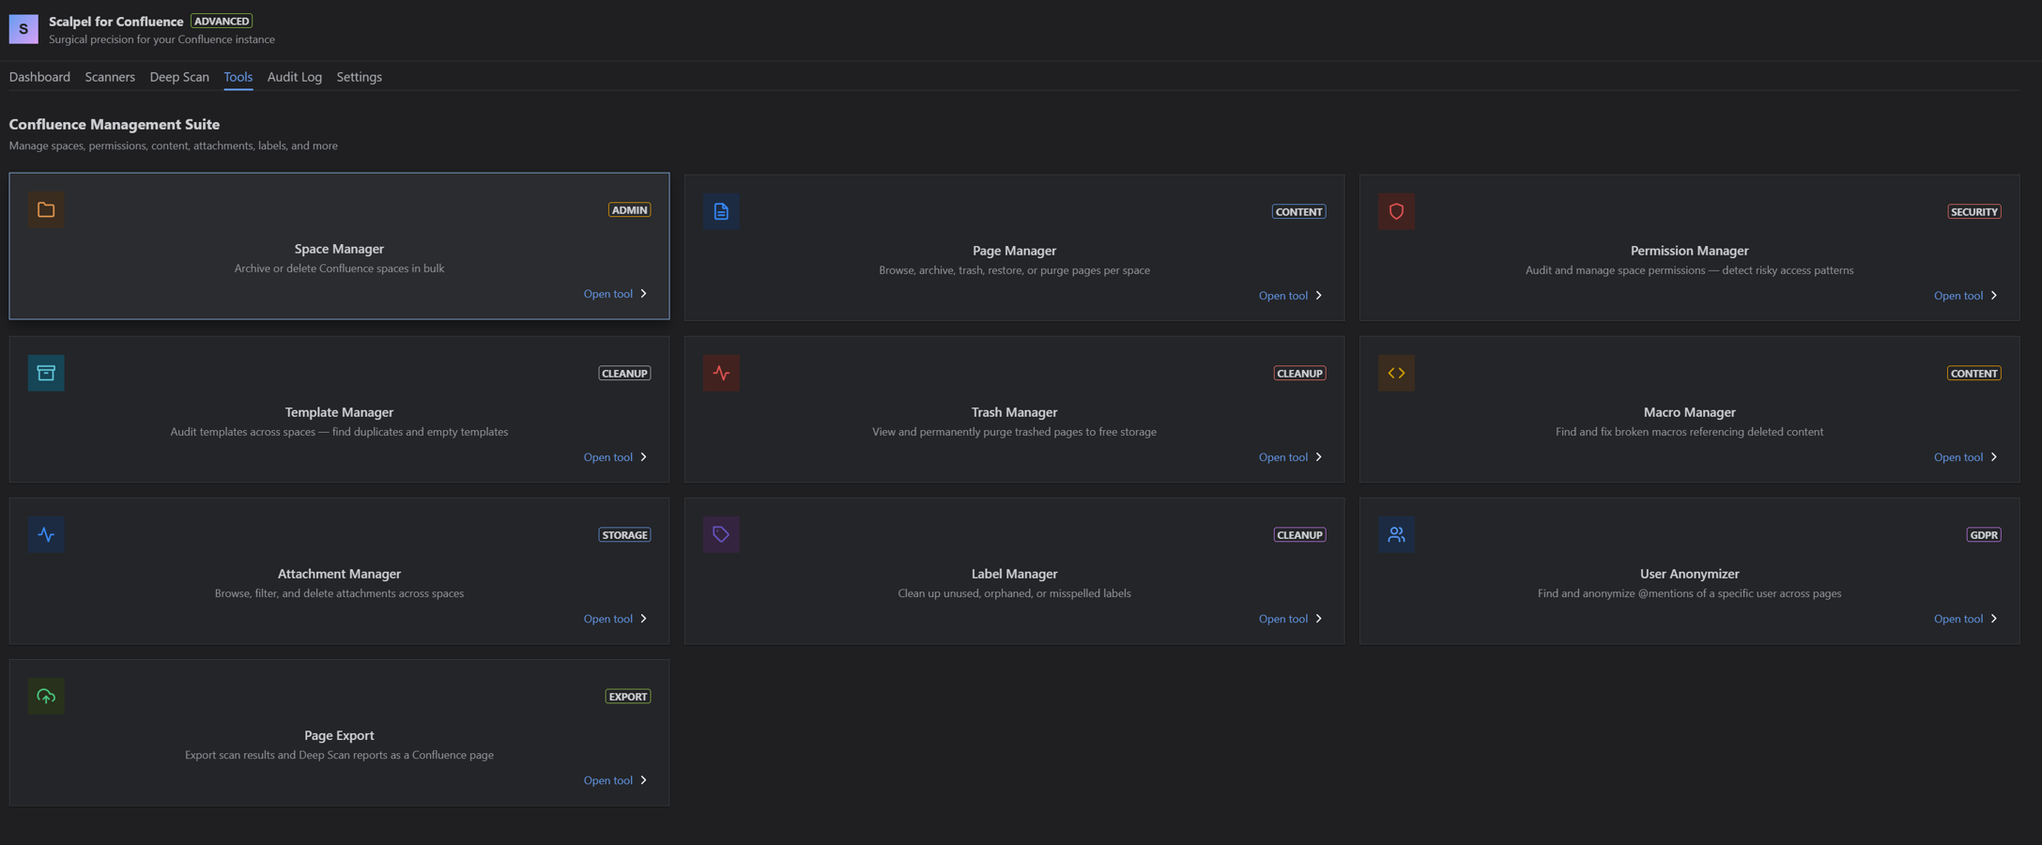
Task: Click 'Clean up unused, orphaned' label description
Action: point(1014,593)
